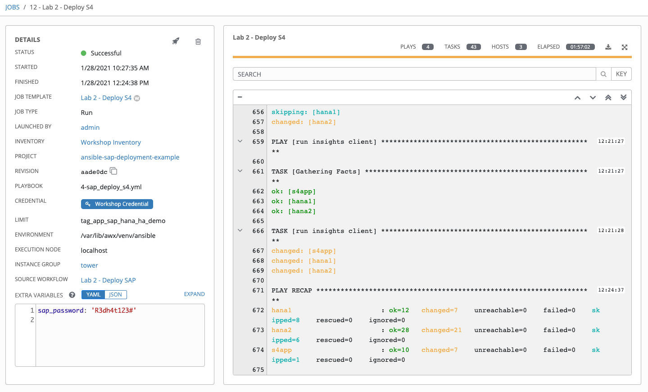Go to next output page arrow
The width and height of the screenshot is (648, 392).
pos(593,98)
